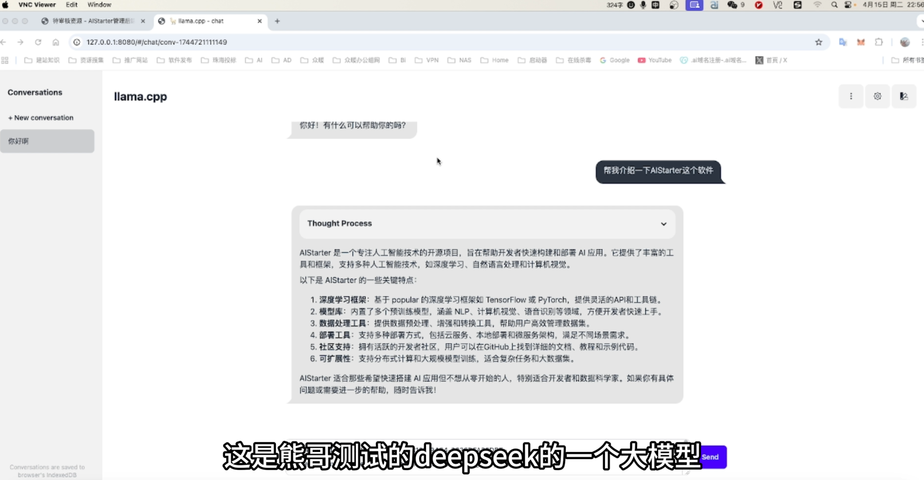Bookmark this page with the star

pos(818,42)
